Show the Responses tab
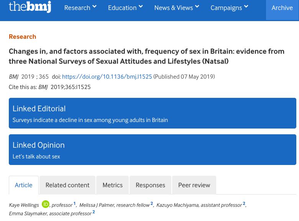 (150, 185)
